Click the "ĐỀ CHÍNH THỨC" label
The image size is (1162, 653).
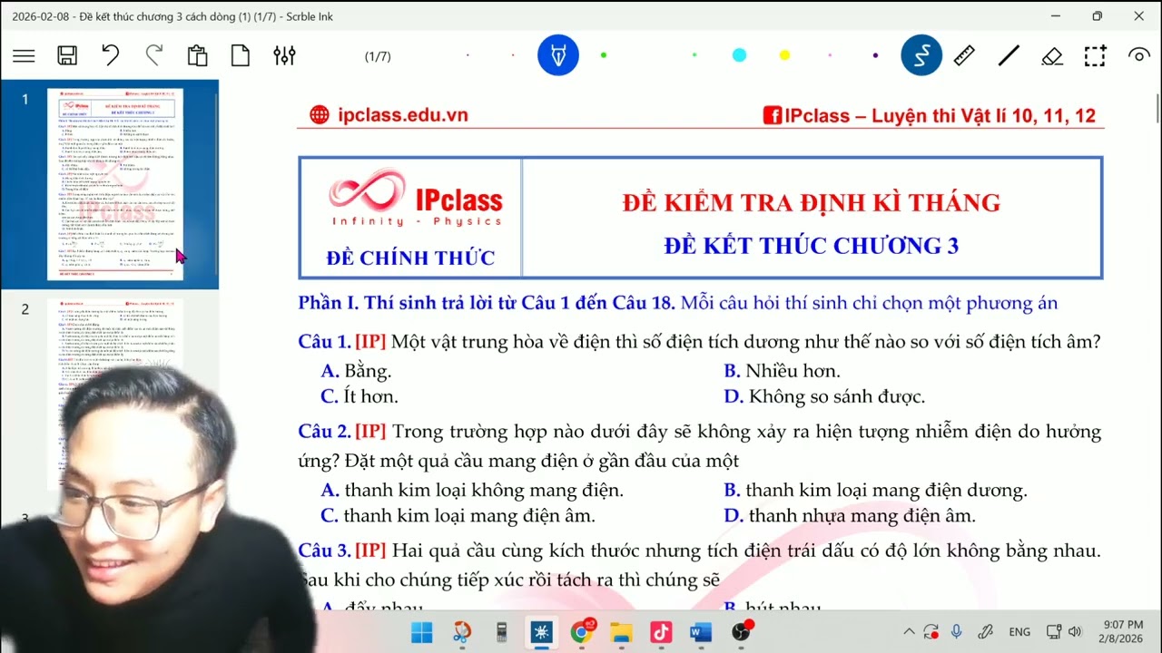point(410,258)
